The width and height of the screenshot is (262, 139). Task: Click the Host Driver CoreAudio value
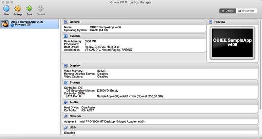coord(88,108)
